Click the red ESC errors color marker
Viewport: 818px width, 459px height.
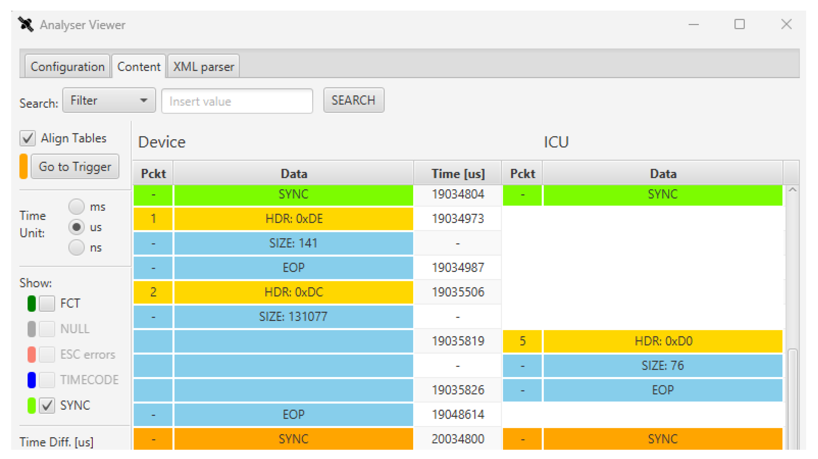(x=31, y=354)
